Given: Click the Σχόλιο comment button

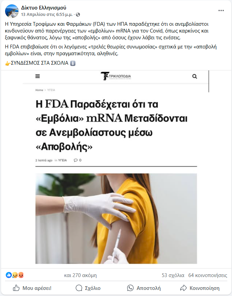Looking at the screenshot, I should 88,288.
